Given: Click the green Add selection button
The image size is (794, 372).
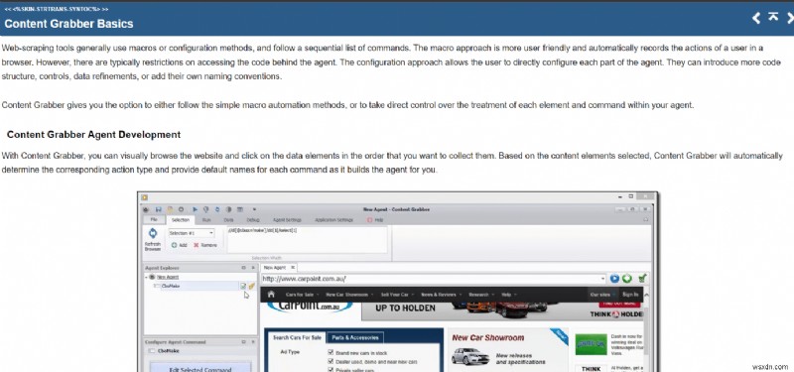Looking at the screenshot, I should [179, 245].
